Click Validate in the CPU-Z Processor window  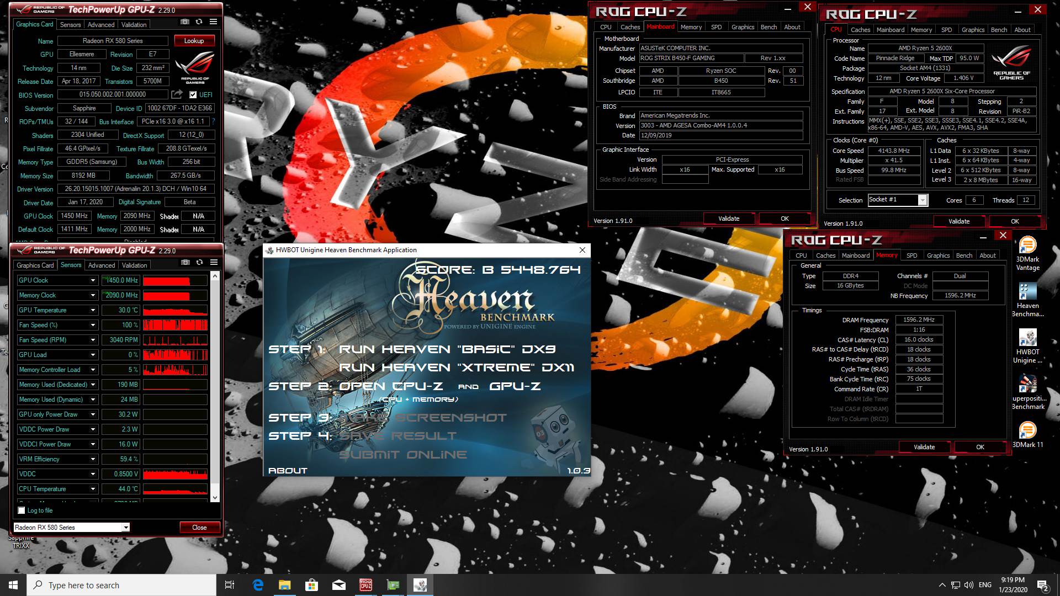click(x=959, y=221)
